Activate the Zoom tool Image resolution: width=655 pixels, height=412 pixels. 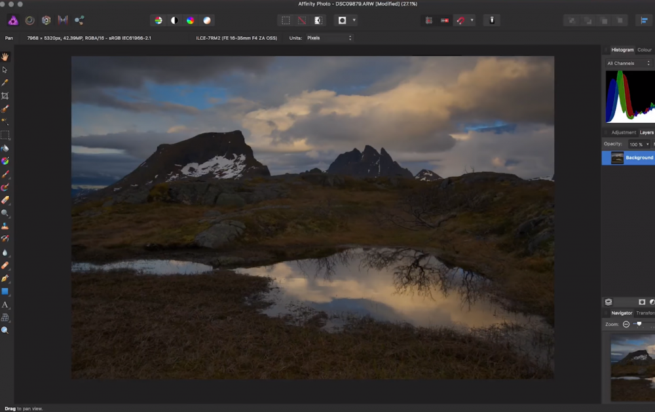(5, 330)
